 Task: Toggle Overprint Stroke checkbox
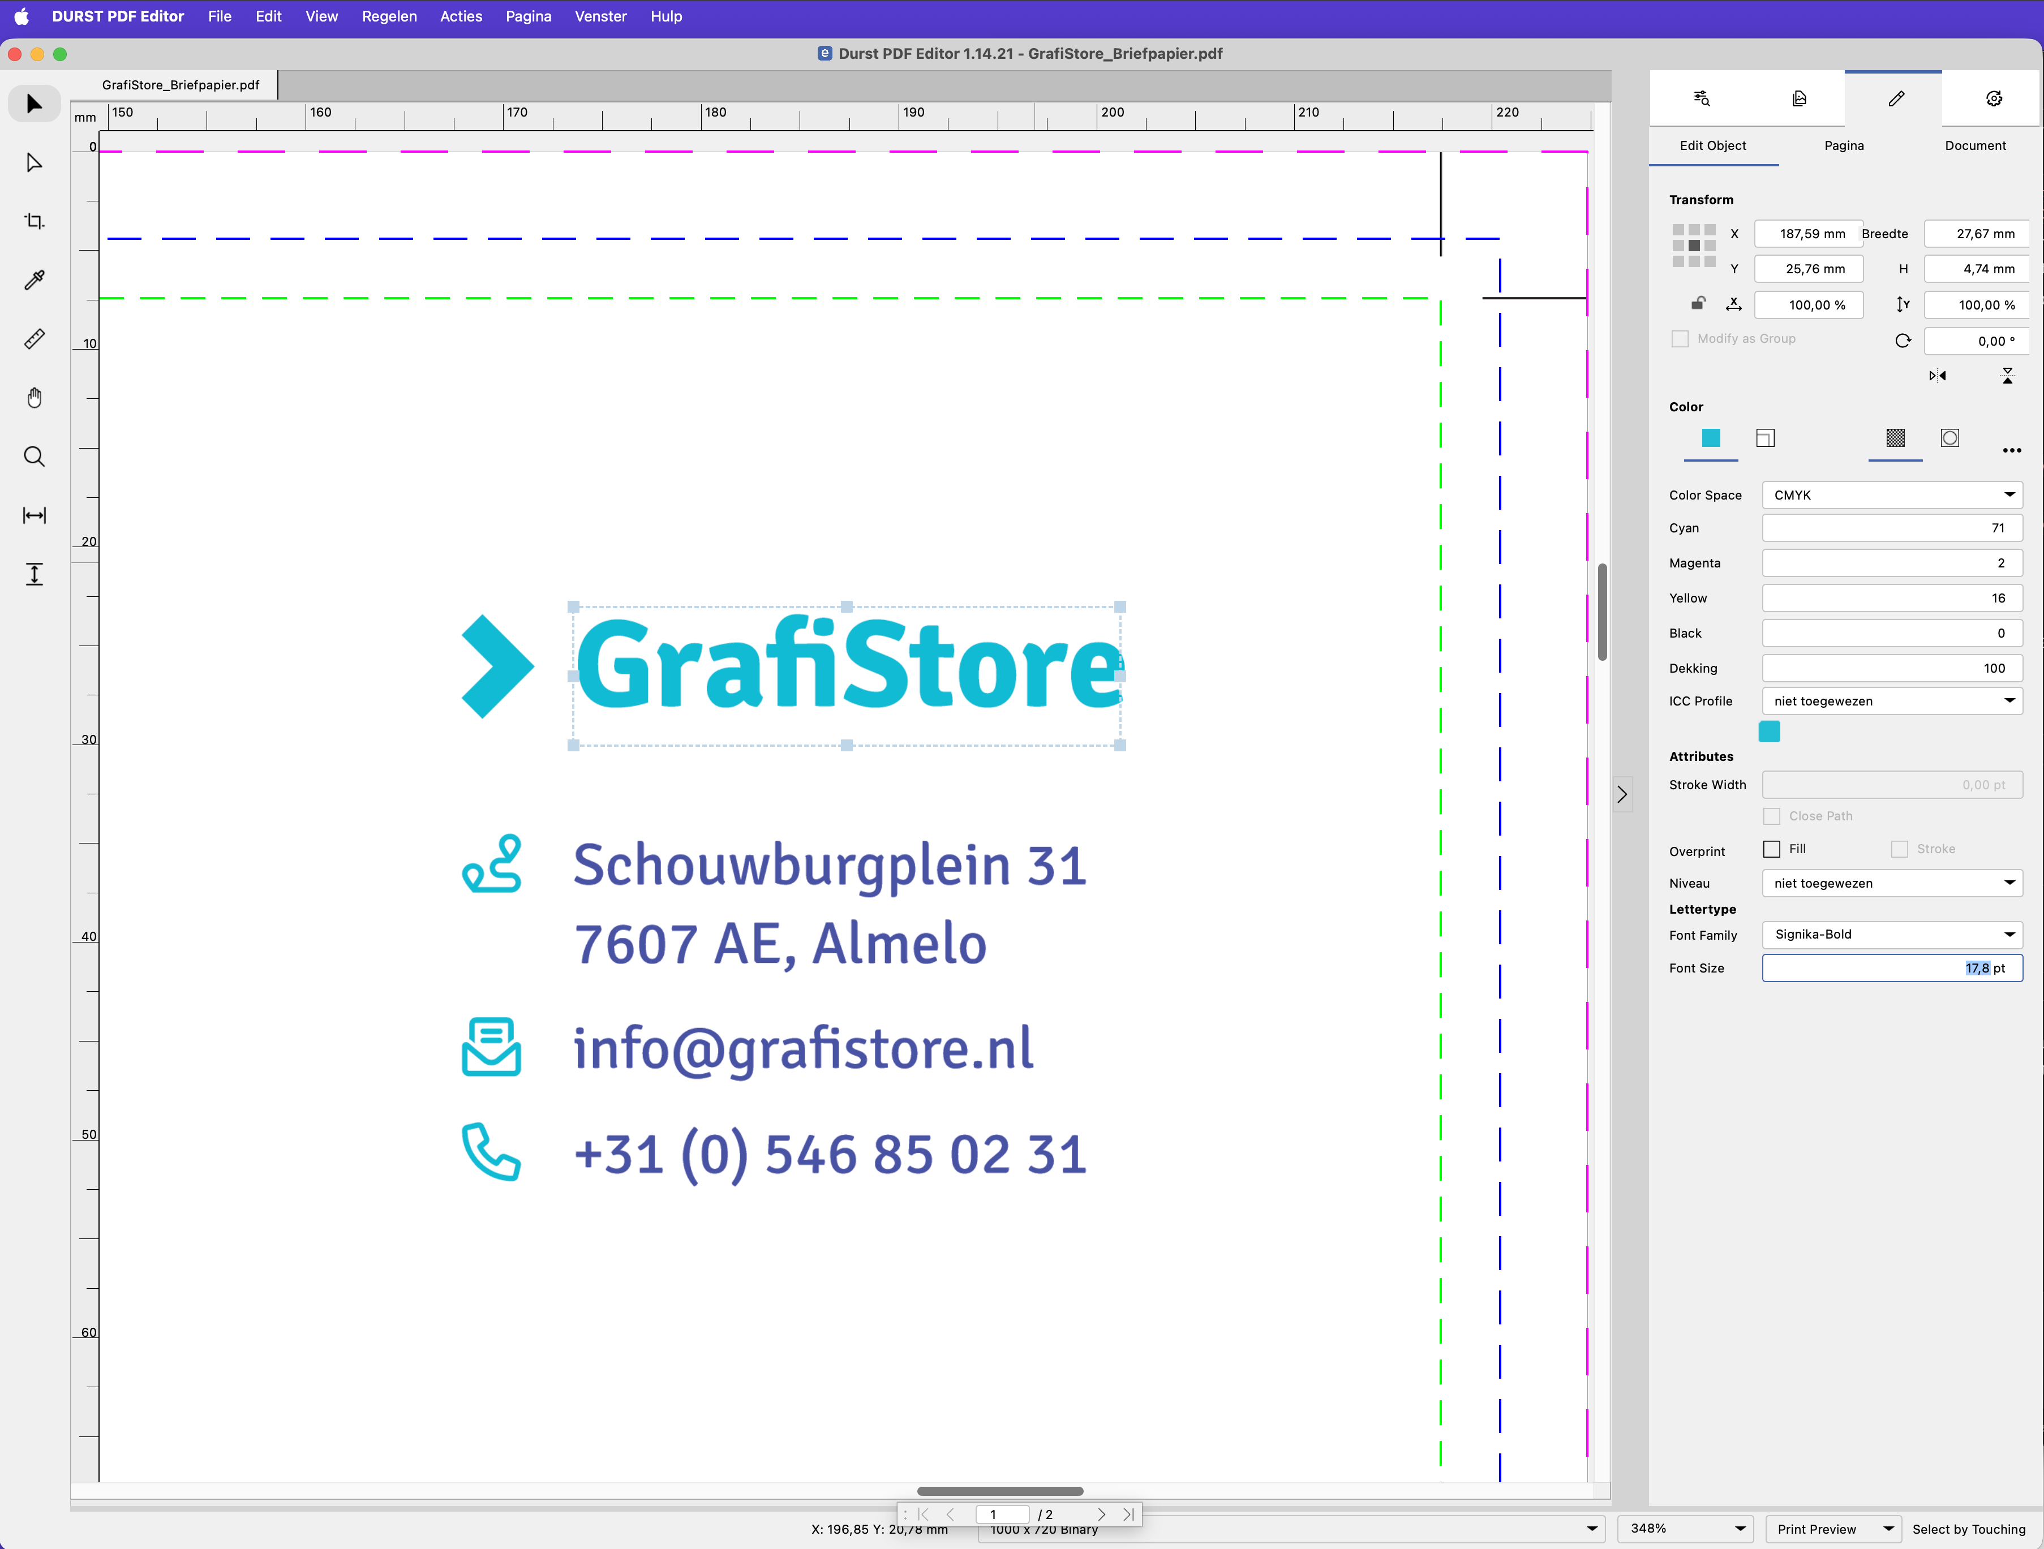(1899, 849)
